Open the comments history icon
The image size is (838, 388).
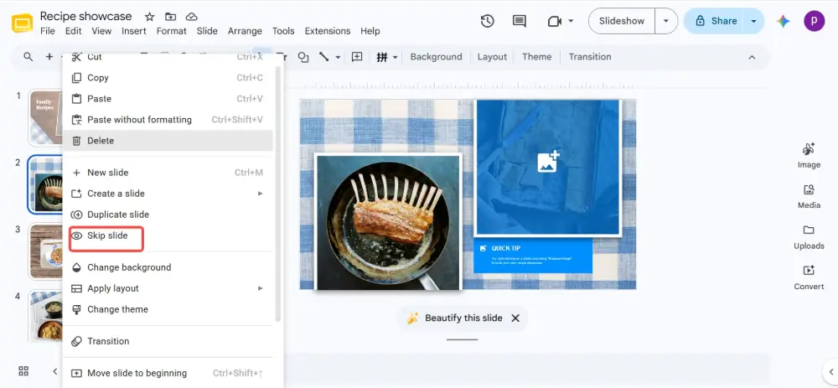(519, 21)
